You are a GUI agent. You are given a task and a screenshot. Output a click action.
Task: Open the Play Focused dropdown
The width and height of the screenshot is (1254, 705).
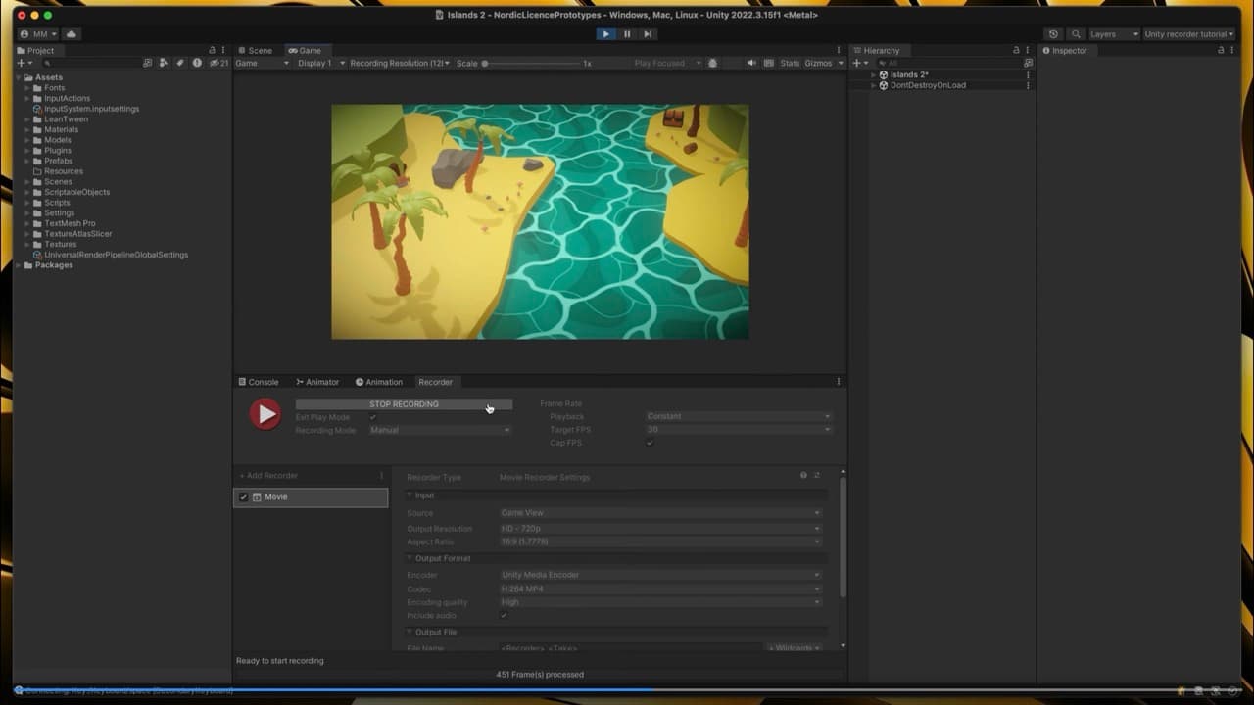(666, 63)
